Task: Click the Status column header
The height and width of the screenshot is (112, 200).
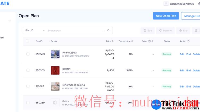Action: point(167,41)
